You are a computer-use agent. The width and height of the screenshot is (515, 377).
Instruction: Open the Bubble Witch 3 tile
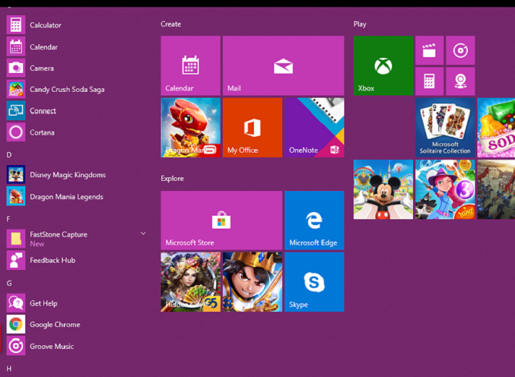click(x=445, y=190)
